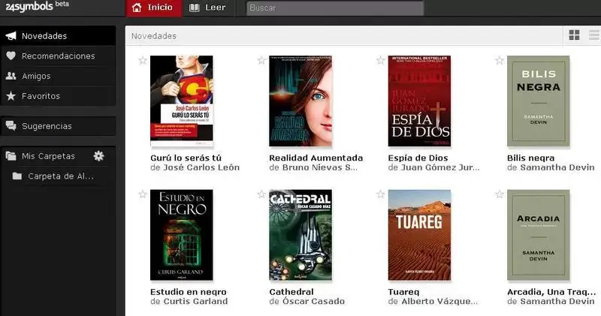
Task: Focus the Buscar search field
Action: tap(335, 8)
